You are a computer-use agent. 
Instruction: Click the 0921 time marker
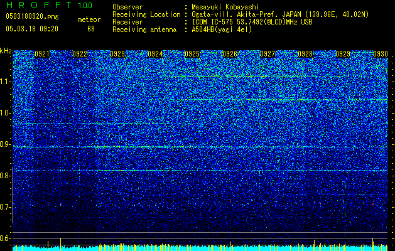click(x=42, y=54)
